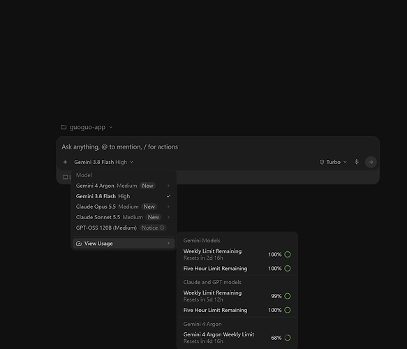This screenshot has width=407, height=349.
Task: Click the gauge icon beside View Usage
Action: click(x=79, y=244)
